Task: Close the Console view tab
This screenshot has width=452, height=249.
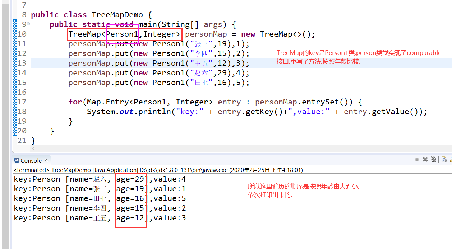Action: 46,160
